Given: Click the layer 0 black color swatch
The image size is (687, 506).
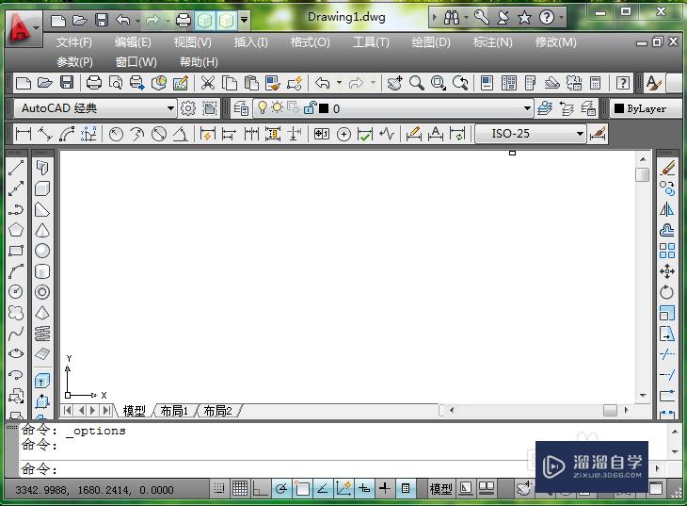Looking at the screenshot, I should pyautogui.click(x=324, y=108).
